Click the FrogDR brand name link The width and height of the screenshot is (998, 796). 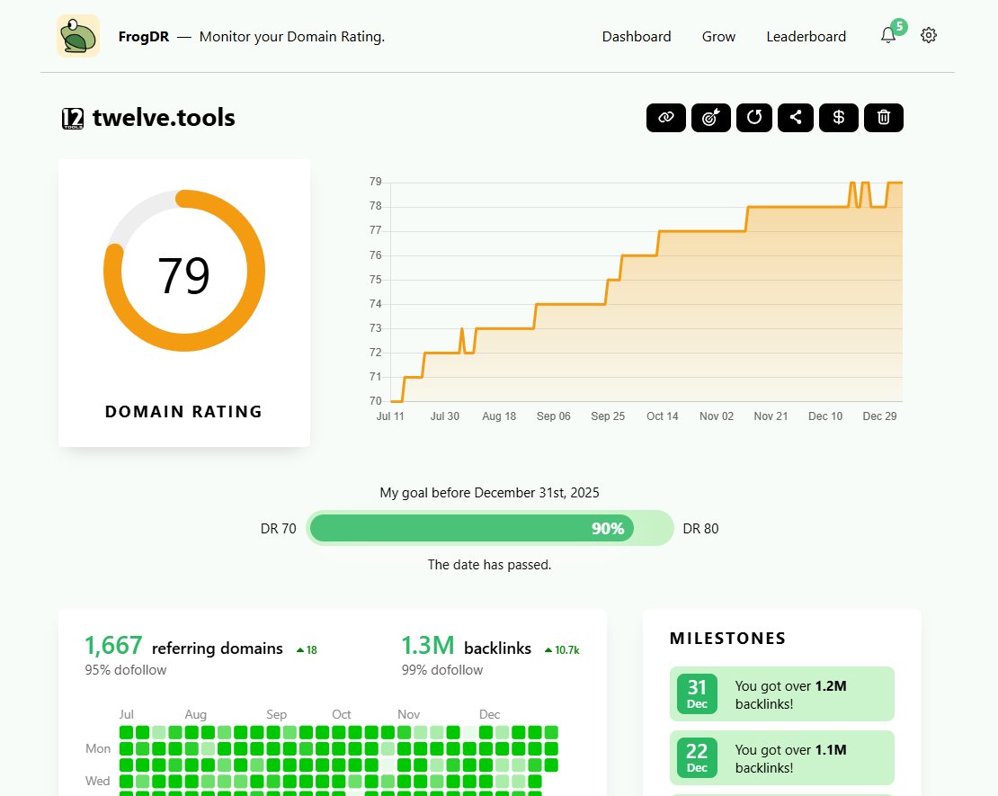coord(144,37)
